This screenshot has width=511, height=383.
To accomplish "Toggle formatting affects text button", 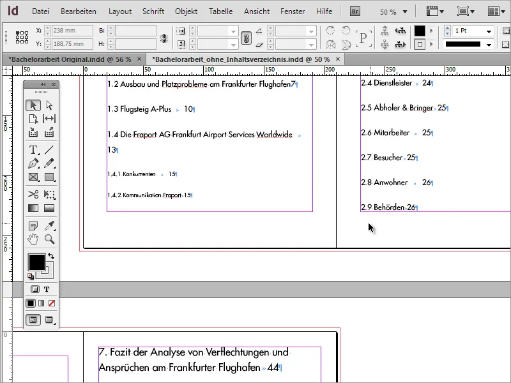I will coord(47,289).
